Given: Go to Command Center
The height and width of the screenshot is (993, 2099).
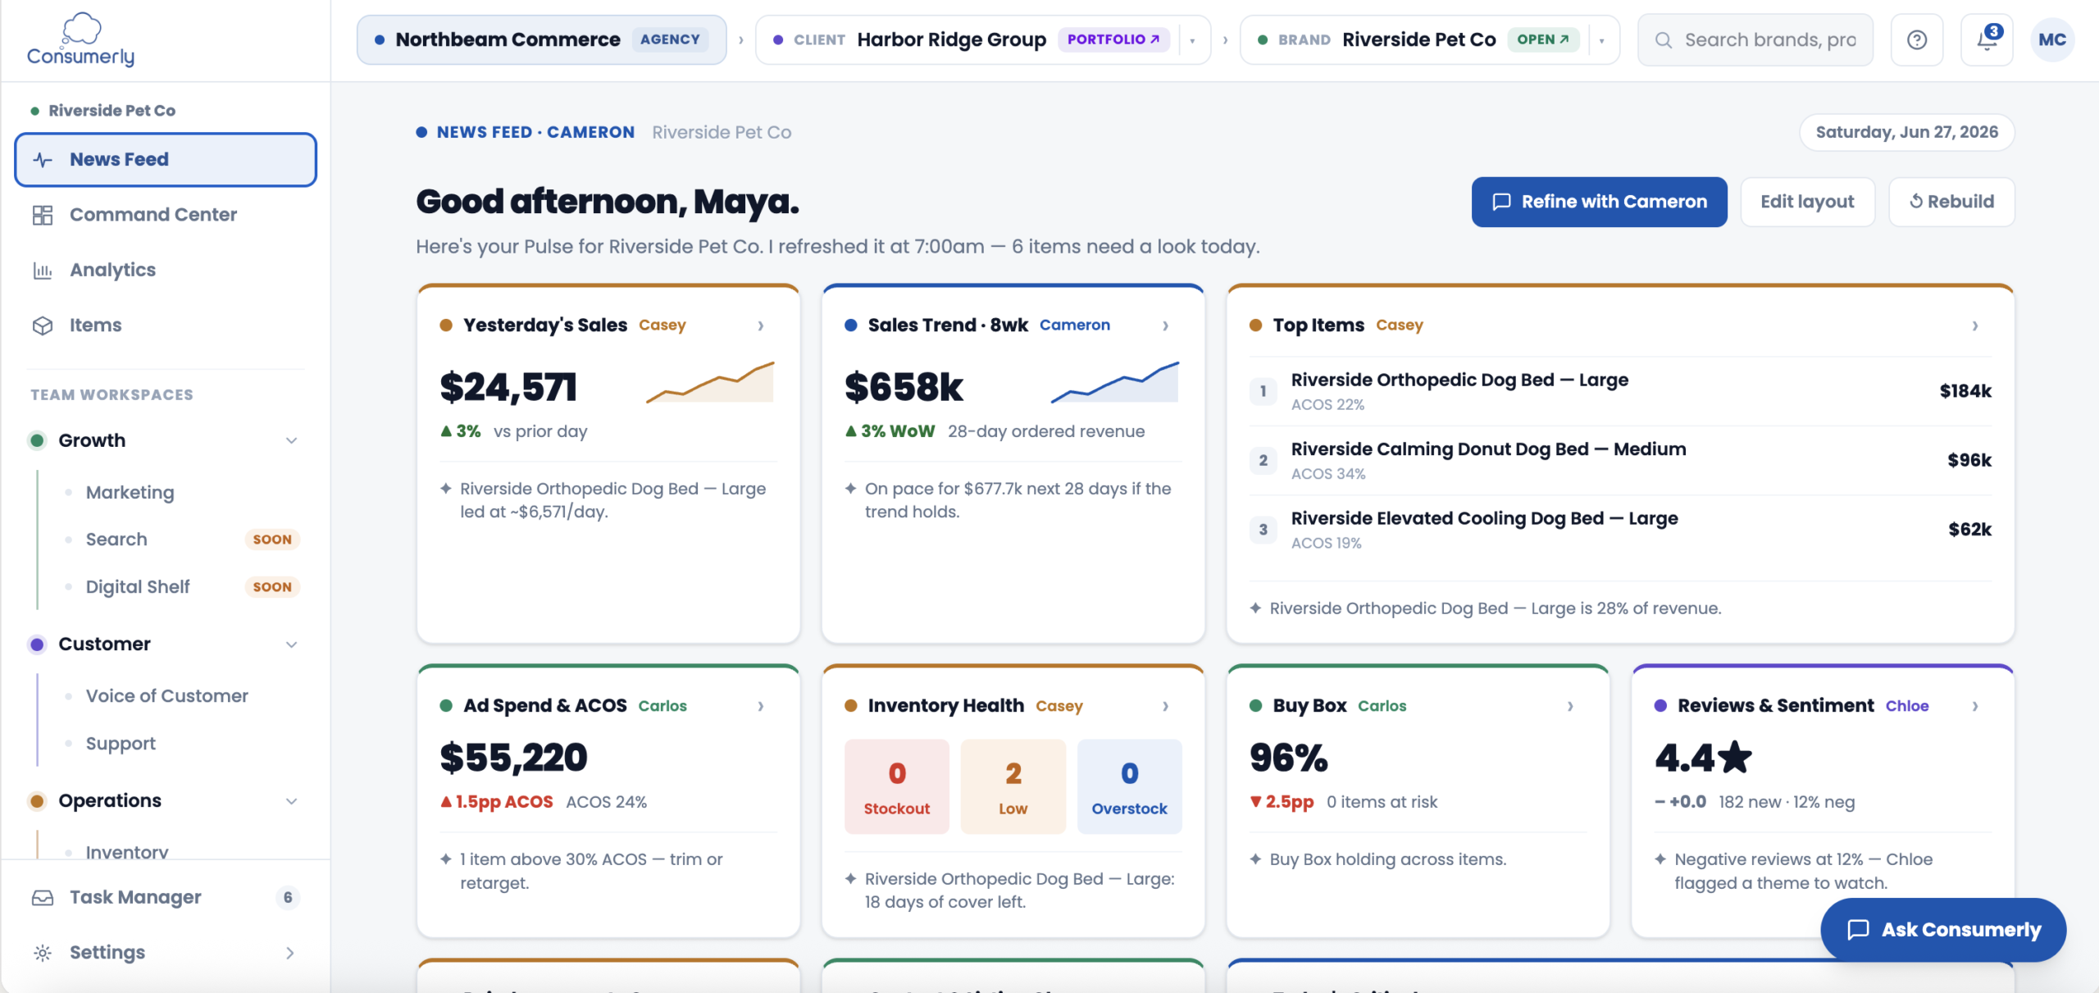Looking at the screenshot, I should [166, 215].
